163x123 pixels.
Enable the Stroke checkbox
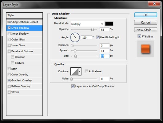9,92
